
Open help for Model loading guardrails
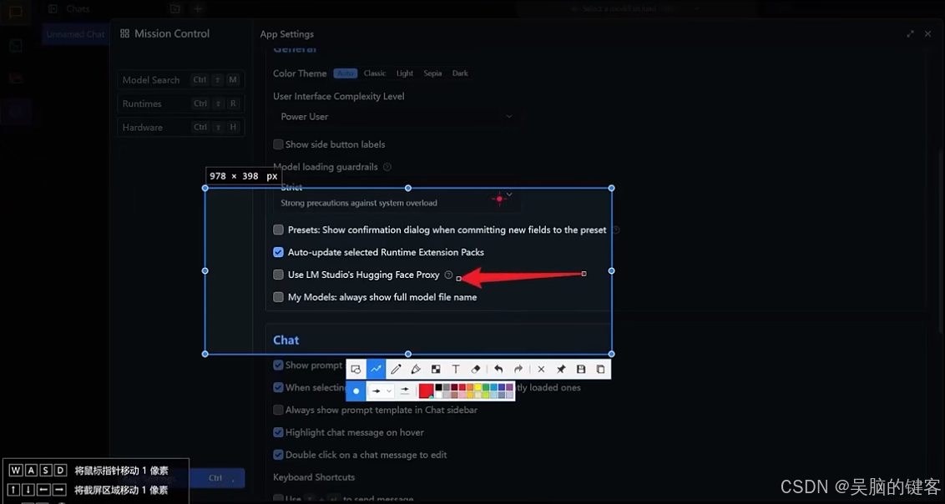coord(387,167)
